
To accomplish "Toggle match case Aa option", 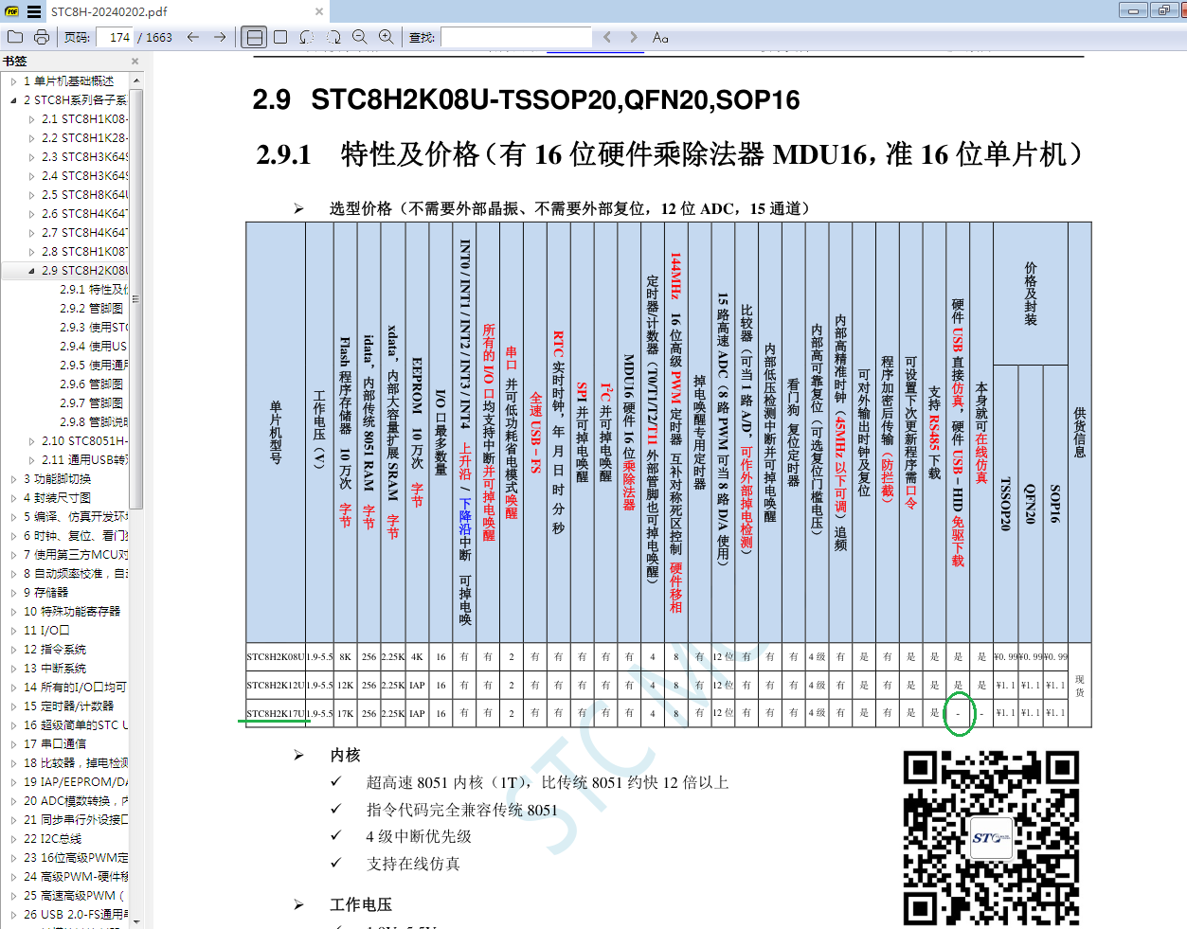I will (x=660, y=37).
